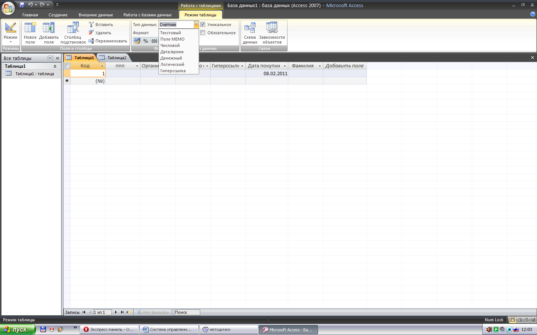
Task: Open the Дата покупки column filter arrow
Action: pos(285,66)
